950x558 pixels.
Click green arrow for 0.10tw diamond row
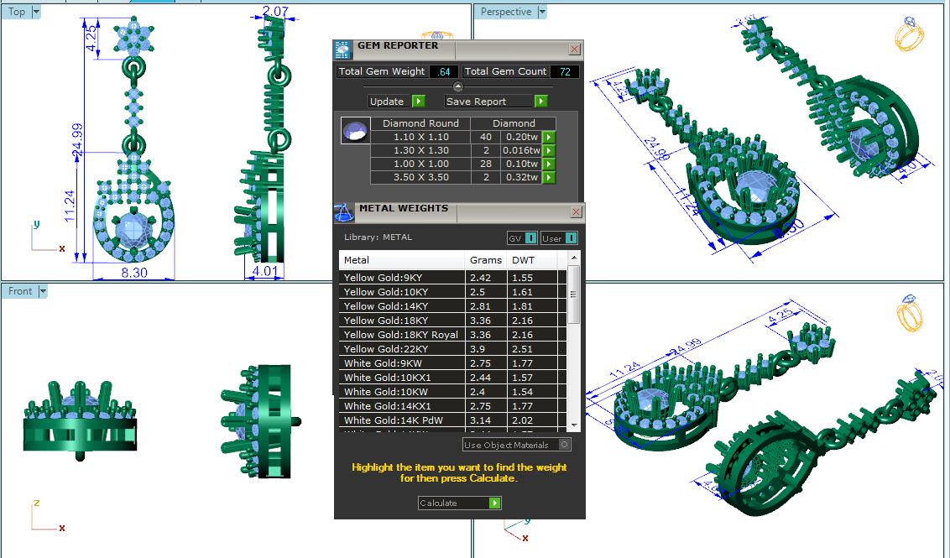point(549,164)
